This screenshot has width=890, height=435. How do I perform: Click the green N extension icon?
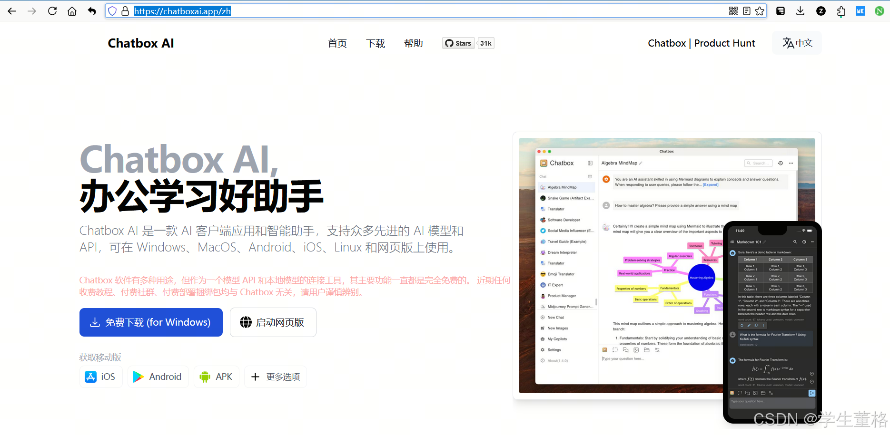(880, 11)
